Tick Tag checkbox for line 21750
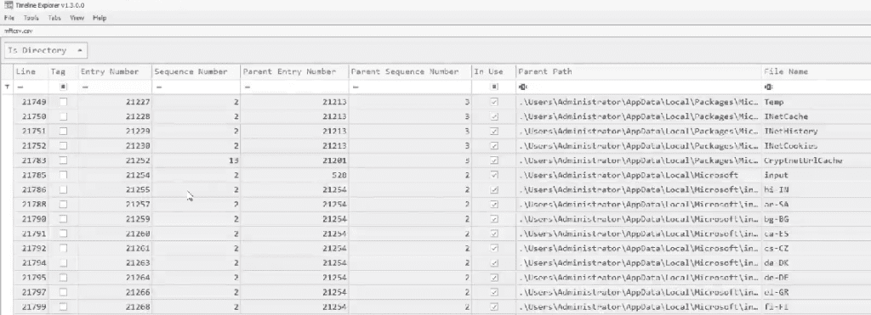Screen dimensions: 871x315 pyautogui.click(x=63, y=116)
